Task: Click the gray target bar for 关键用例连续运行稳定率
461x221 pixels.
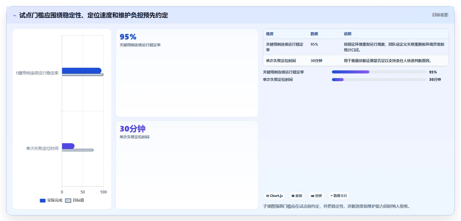Action: [x=83, y=75]
